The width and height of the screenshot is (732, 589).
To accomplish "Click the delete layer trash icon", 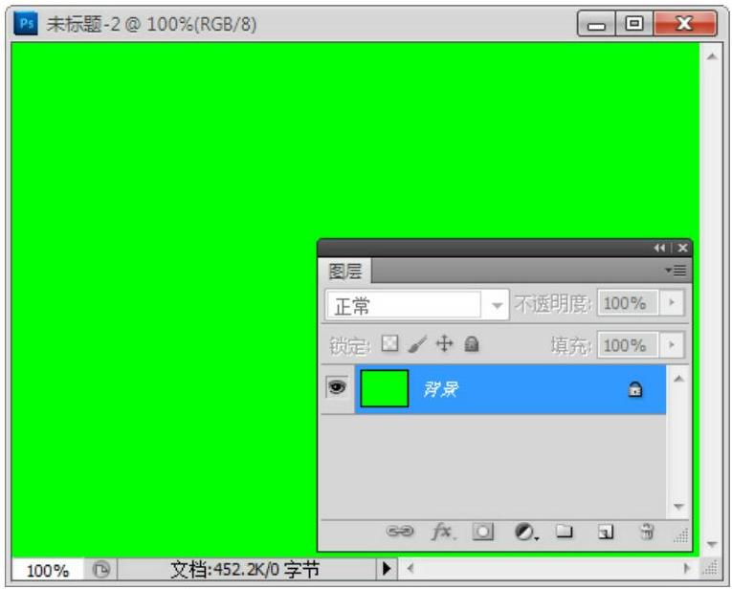I will [x=646, y=532].
